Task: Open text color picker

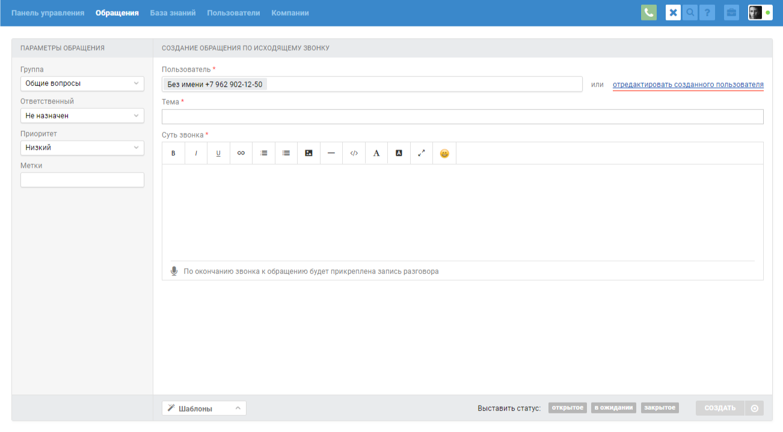Action: (376, 153)
